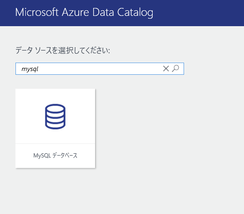Focus the data source search box
This screenshot has height=214, width=244.
click(x=100, y=69)
